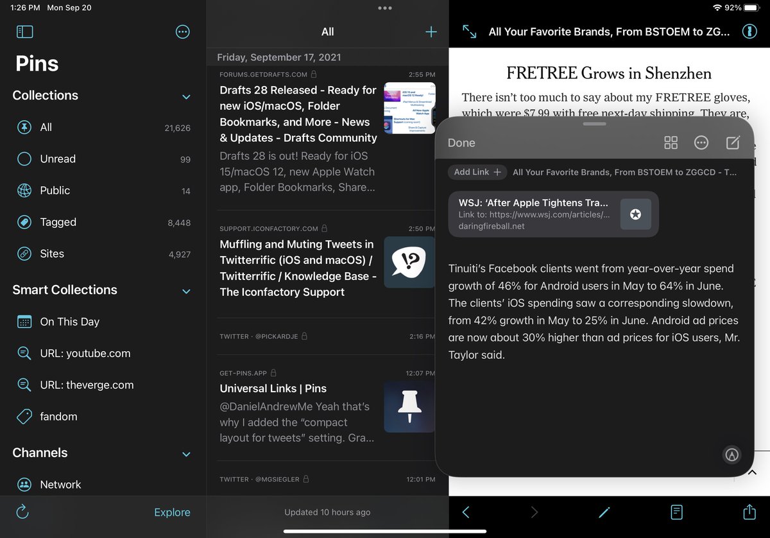Tap the starred link badge icon
The image size is (770, 538).
pos(635,214)
